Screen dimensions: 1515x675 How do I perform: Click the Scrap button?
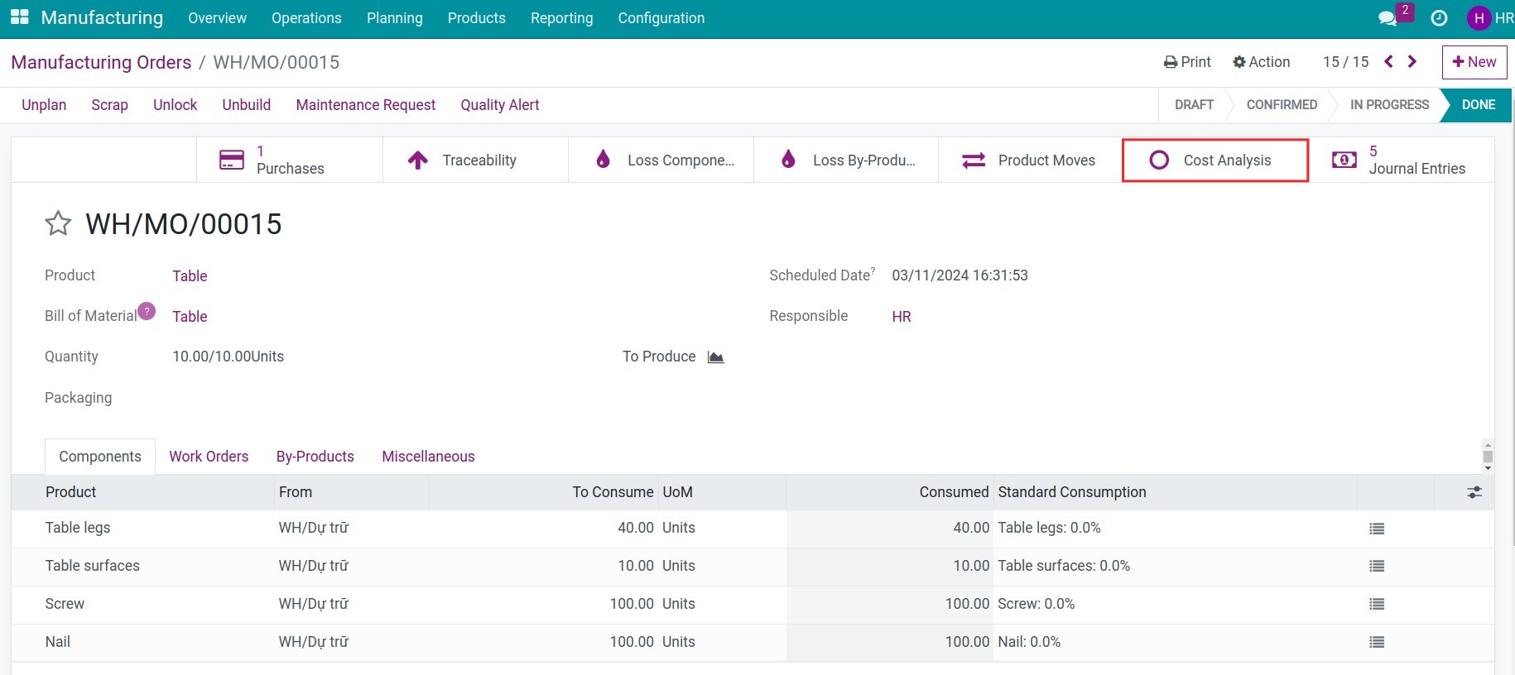(x=109, y=105)
